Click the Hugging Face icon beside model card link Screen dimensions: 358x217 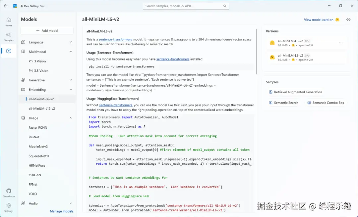[337, 20]
